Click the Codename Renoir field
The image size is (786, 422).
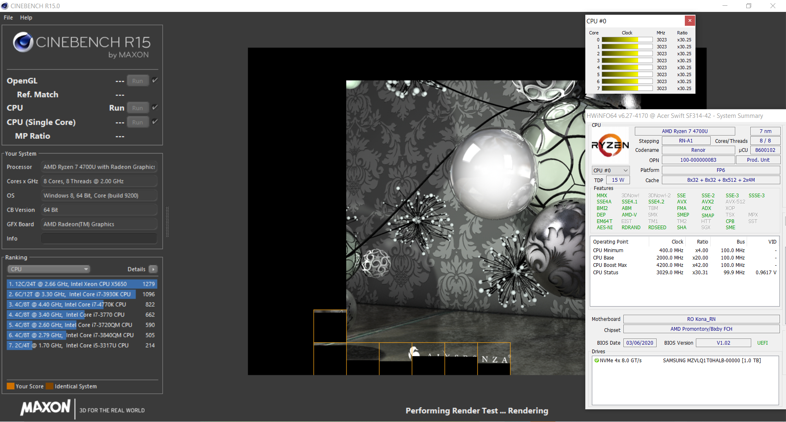[698, 150]
